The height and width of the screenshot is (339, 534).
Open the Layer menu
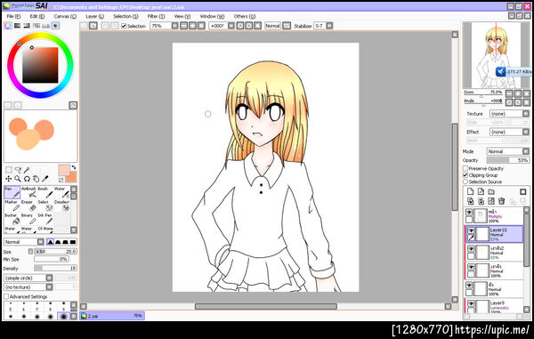point(94,16)
